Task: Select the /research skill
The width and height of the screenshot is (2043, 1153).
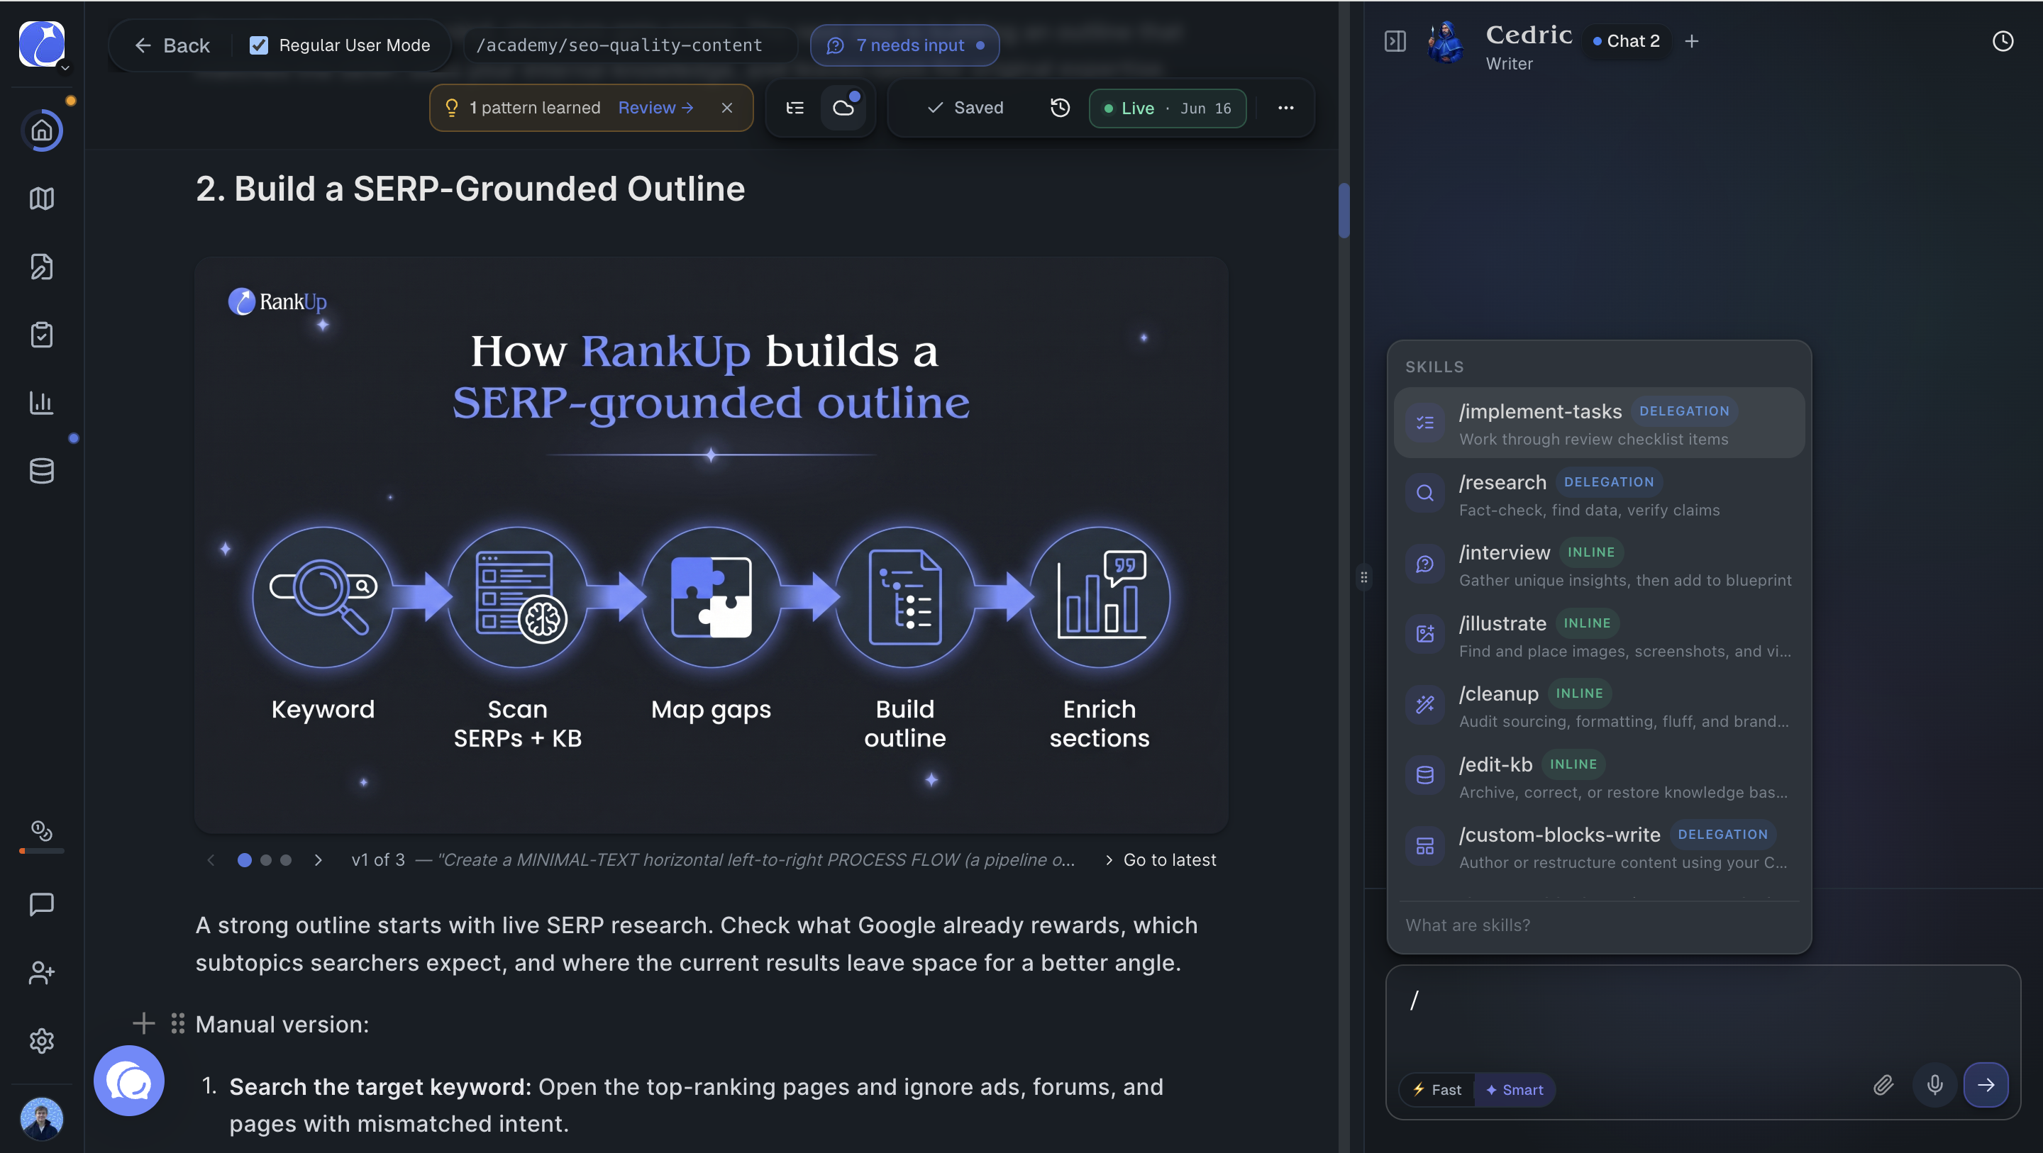Action: 1599,494
